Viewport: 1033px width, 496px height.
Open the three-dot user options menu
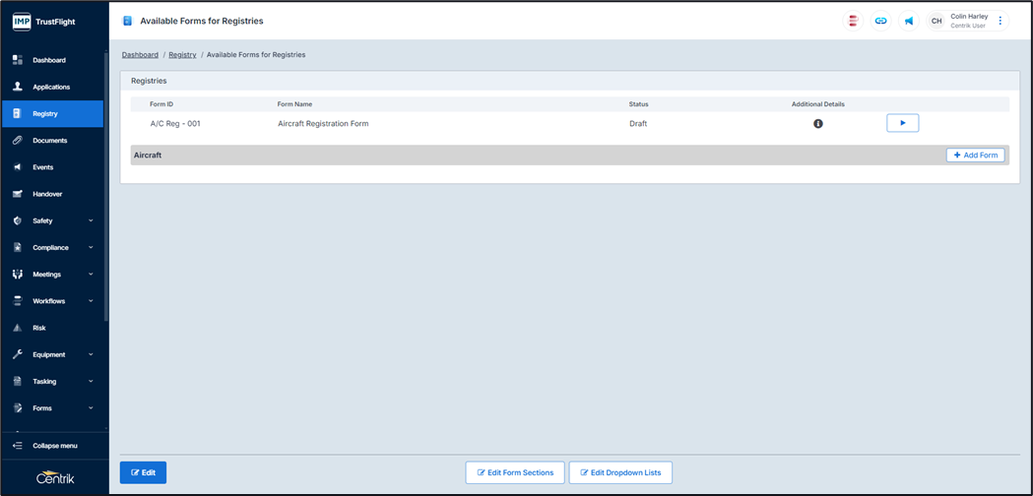[1001, 21]
